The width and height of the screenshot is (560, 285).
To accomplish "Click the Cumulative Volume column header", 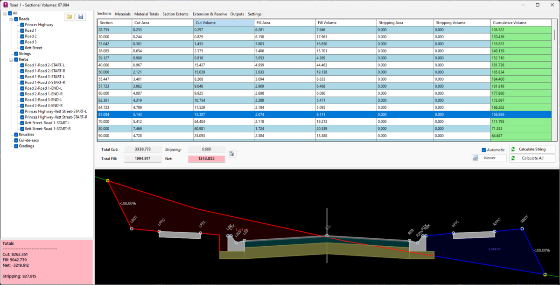I will [521, 22].
